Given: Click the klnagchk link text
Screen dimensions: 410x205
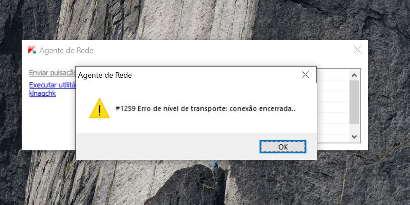Looking at the screenshot, I should (x=42, y=94).
